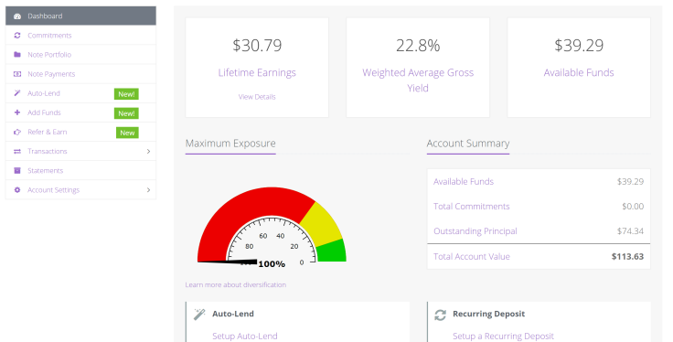673x342 pixels.
Task: Click the yellow zone of exposure gauge
Action: [x=323, y=225]
